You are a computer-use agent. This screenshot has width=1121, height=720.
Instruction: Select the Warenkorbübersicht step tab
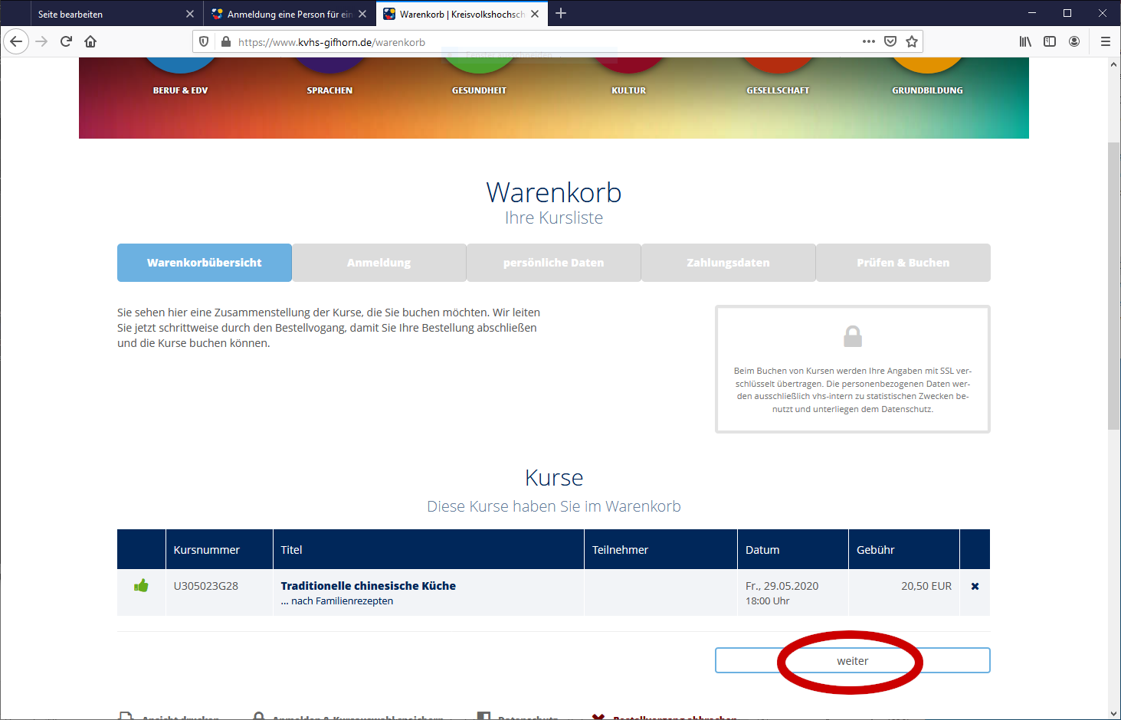pos(205,263)
